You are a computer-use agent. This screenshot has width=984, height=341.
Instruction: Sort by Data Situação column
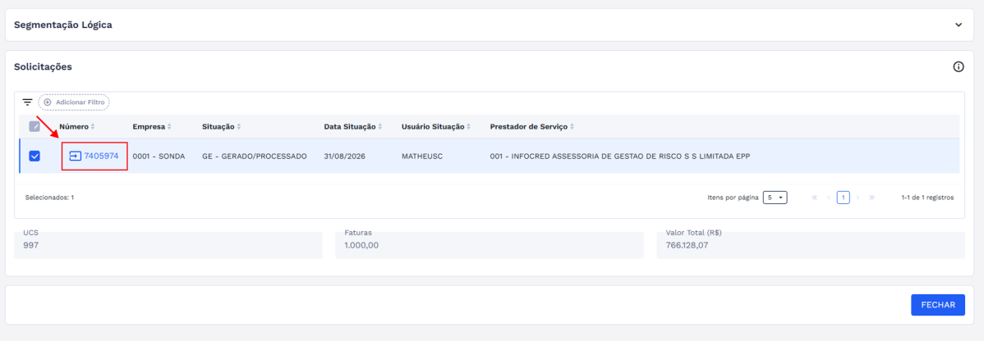click(x=353, y=126)
